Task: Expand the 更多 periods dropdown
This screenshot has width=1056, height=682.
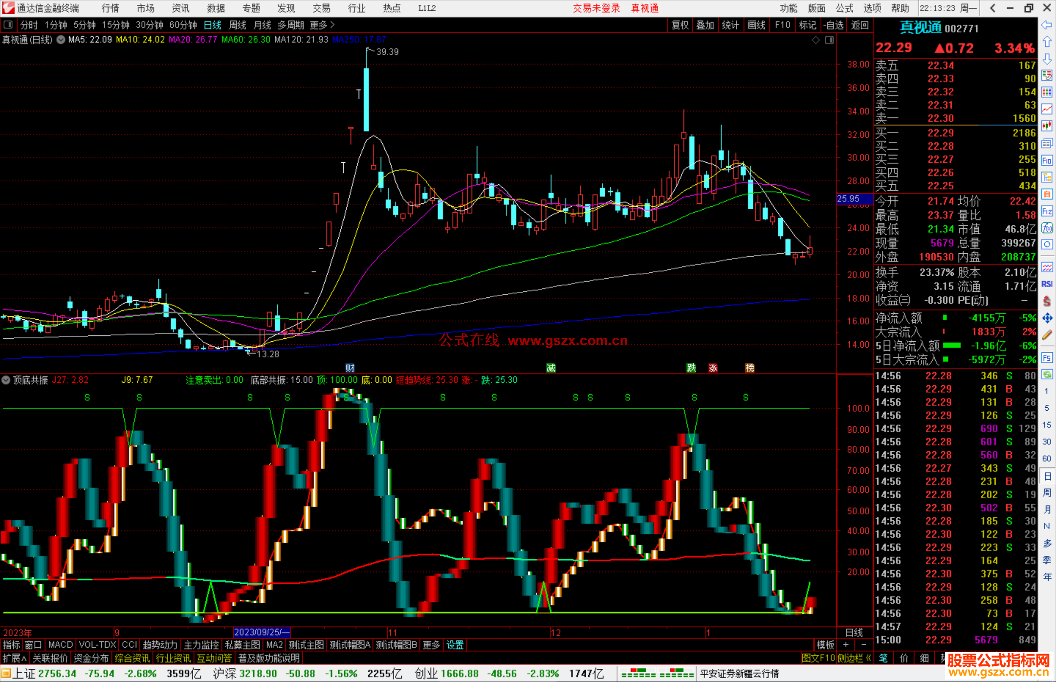Action: [323, 24]
